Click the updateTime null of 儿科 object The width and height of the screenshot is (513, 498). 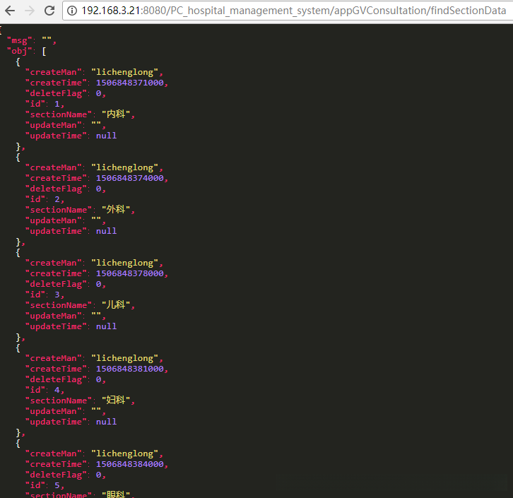tap(106, 326)
